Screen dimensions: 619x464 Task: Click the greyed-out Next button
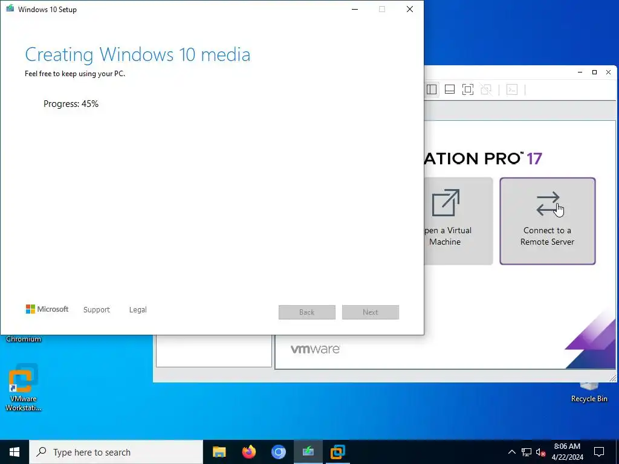pos(371,312)
